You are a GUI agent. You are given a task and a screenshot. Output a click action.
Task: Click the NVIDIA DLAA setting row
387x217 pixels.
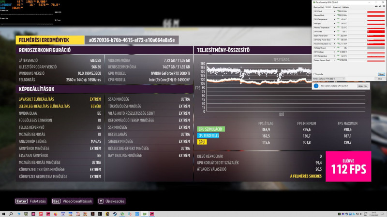pyautogui.click(x=60, y=113)
